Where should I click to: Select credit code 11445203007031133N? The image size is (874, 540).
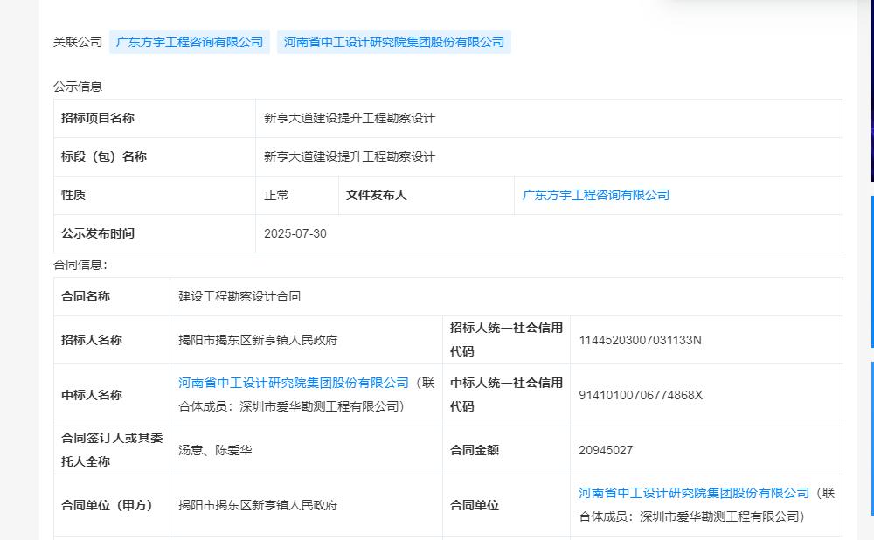[640, 340]
